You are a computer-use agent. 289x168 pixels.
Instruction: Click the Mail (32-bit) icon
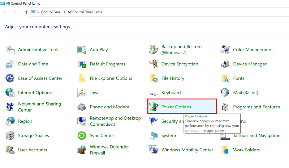pyautogui.click(x=225, y=92)
